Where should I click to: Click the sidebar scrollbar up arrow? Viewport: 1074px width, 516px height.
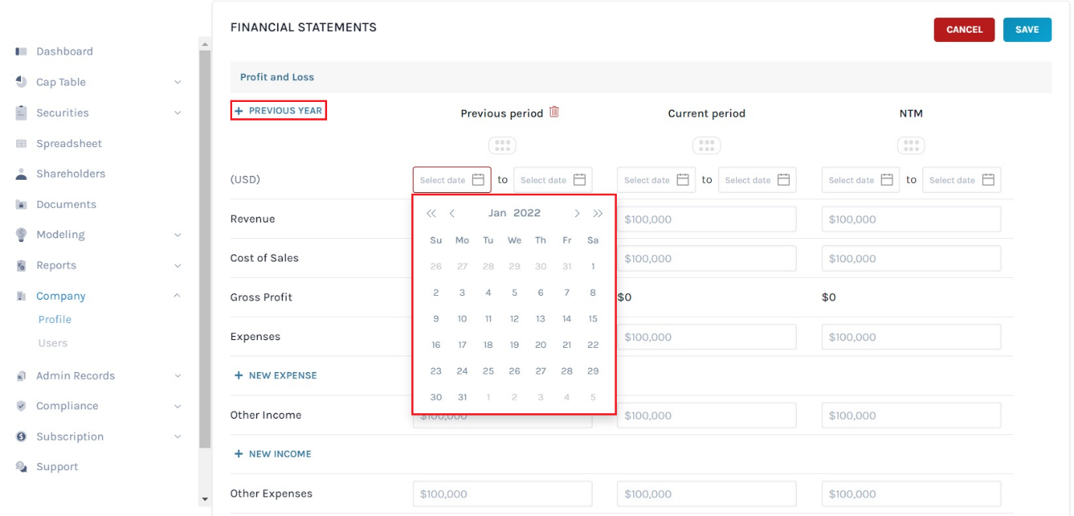click(205, 44)
